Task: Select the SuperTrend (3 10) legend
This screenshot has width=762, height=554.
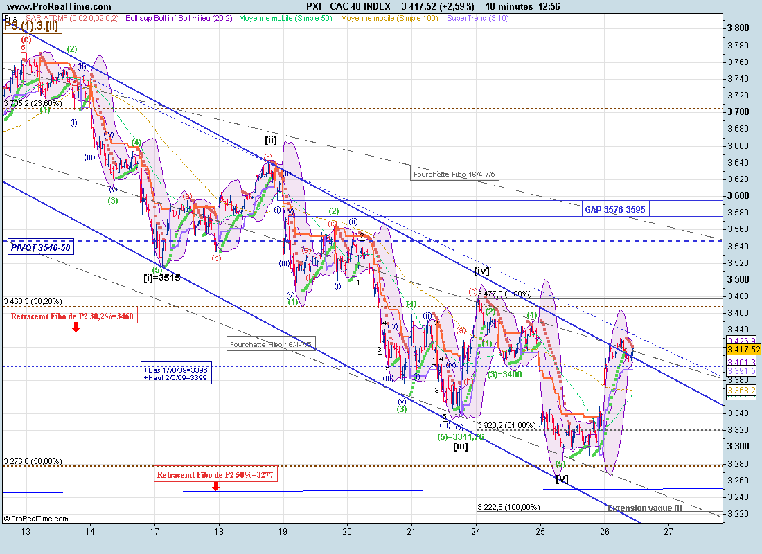Action: [x=478, y=18]
